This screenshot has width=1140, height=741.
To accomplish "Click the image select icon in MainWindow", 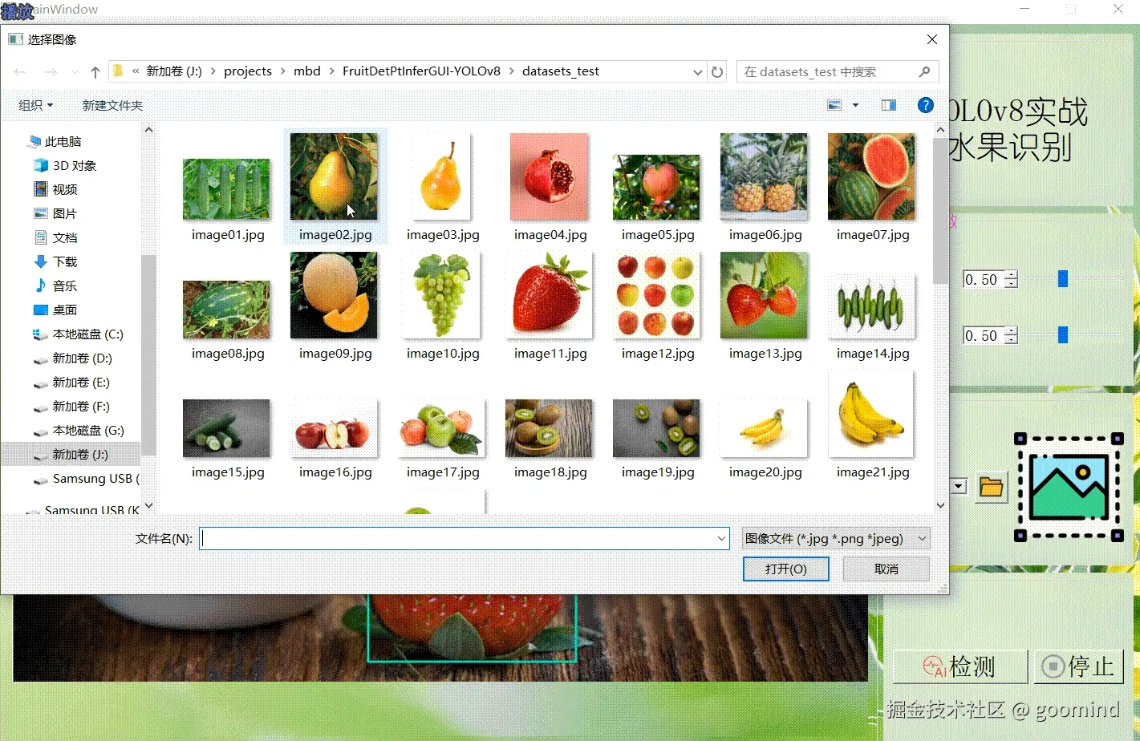I will [x=1068, y=487].
